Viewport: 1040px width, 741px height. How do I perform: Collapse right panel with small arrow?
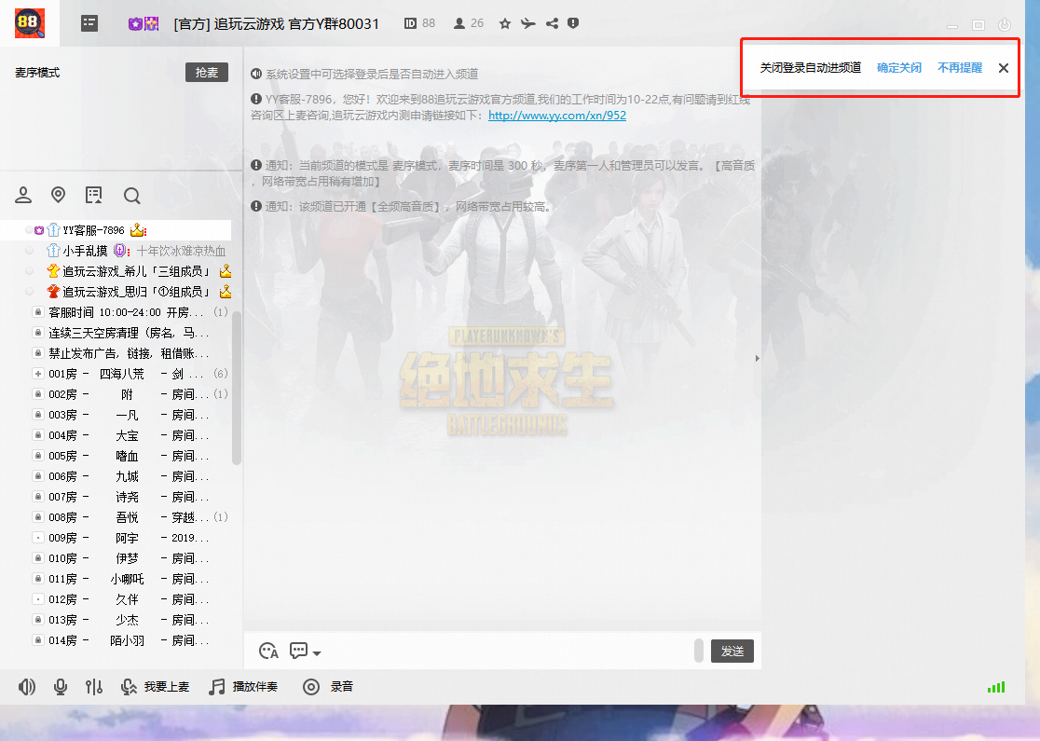(757, 358)
